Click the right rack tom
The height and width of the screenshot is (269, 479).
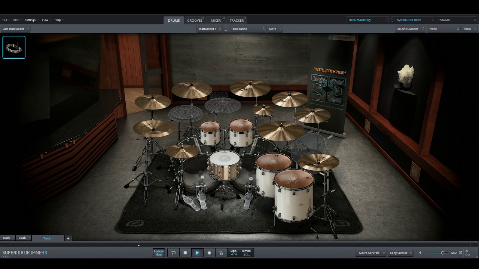click(x=241, y=132)
